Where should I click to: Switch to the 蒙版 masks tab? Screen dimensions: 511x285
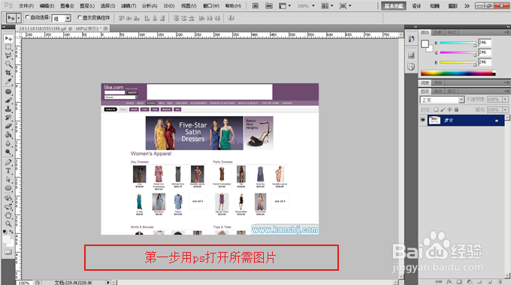click(437, 82)
